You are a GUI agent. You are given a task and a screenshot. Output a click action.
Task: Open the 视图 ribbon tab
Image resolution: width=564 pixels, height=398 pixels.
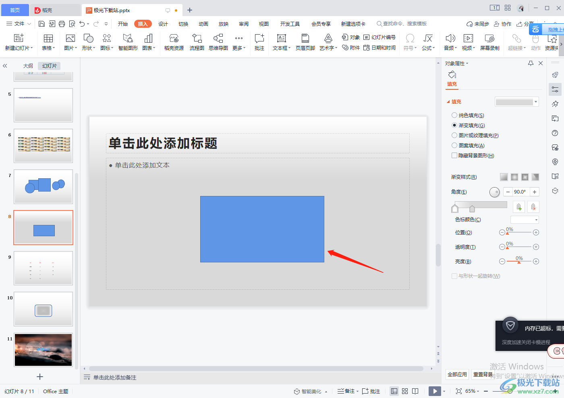pos(264,24)
